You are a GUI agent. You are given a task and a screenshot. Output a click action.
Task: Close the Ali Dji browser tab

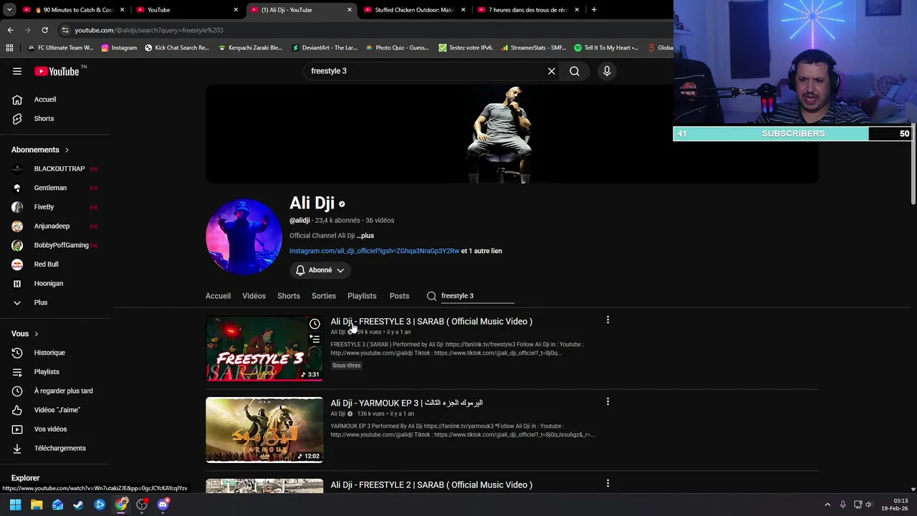[x=350, y=10]
